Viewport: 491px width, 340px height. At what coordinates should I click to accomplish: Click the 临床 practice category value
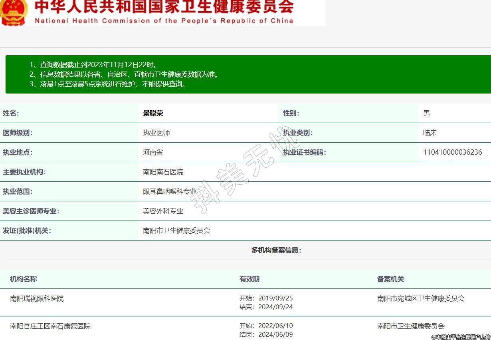click(x=430, y=133)
